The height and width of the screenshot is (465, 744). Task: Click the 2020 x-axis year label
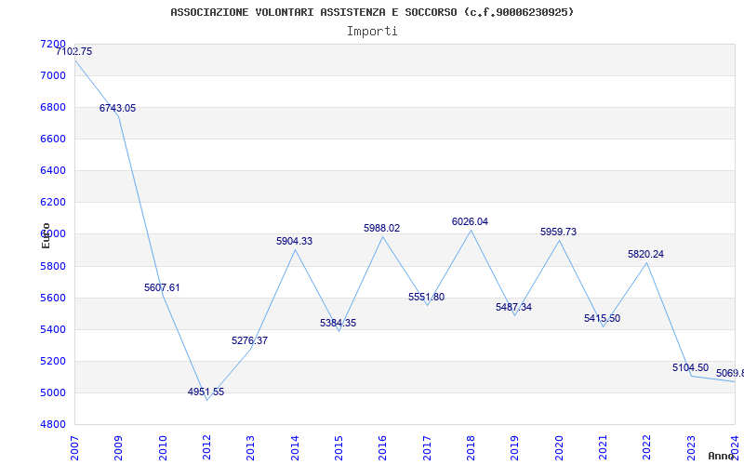click(559, 447)
